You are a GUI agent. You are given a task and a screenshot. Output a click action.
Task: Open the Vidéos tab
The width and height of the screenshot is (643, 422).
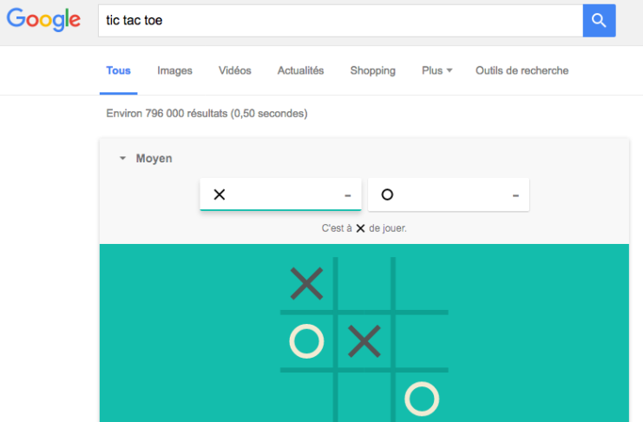234,70
